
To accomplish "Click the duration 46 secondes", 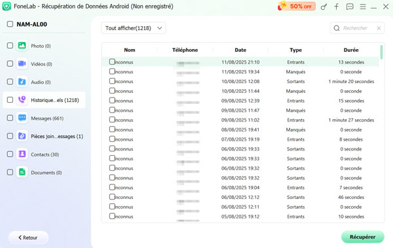I will (x=351, y=197).
